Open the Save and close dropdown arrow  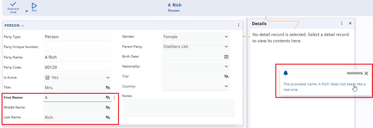pyautogui.click(x=27, y=11)
